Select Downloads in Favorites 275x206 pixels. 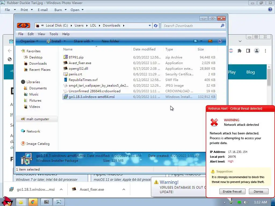click(x=38, y=63)
